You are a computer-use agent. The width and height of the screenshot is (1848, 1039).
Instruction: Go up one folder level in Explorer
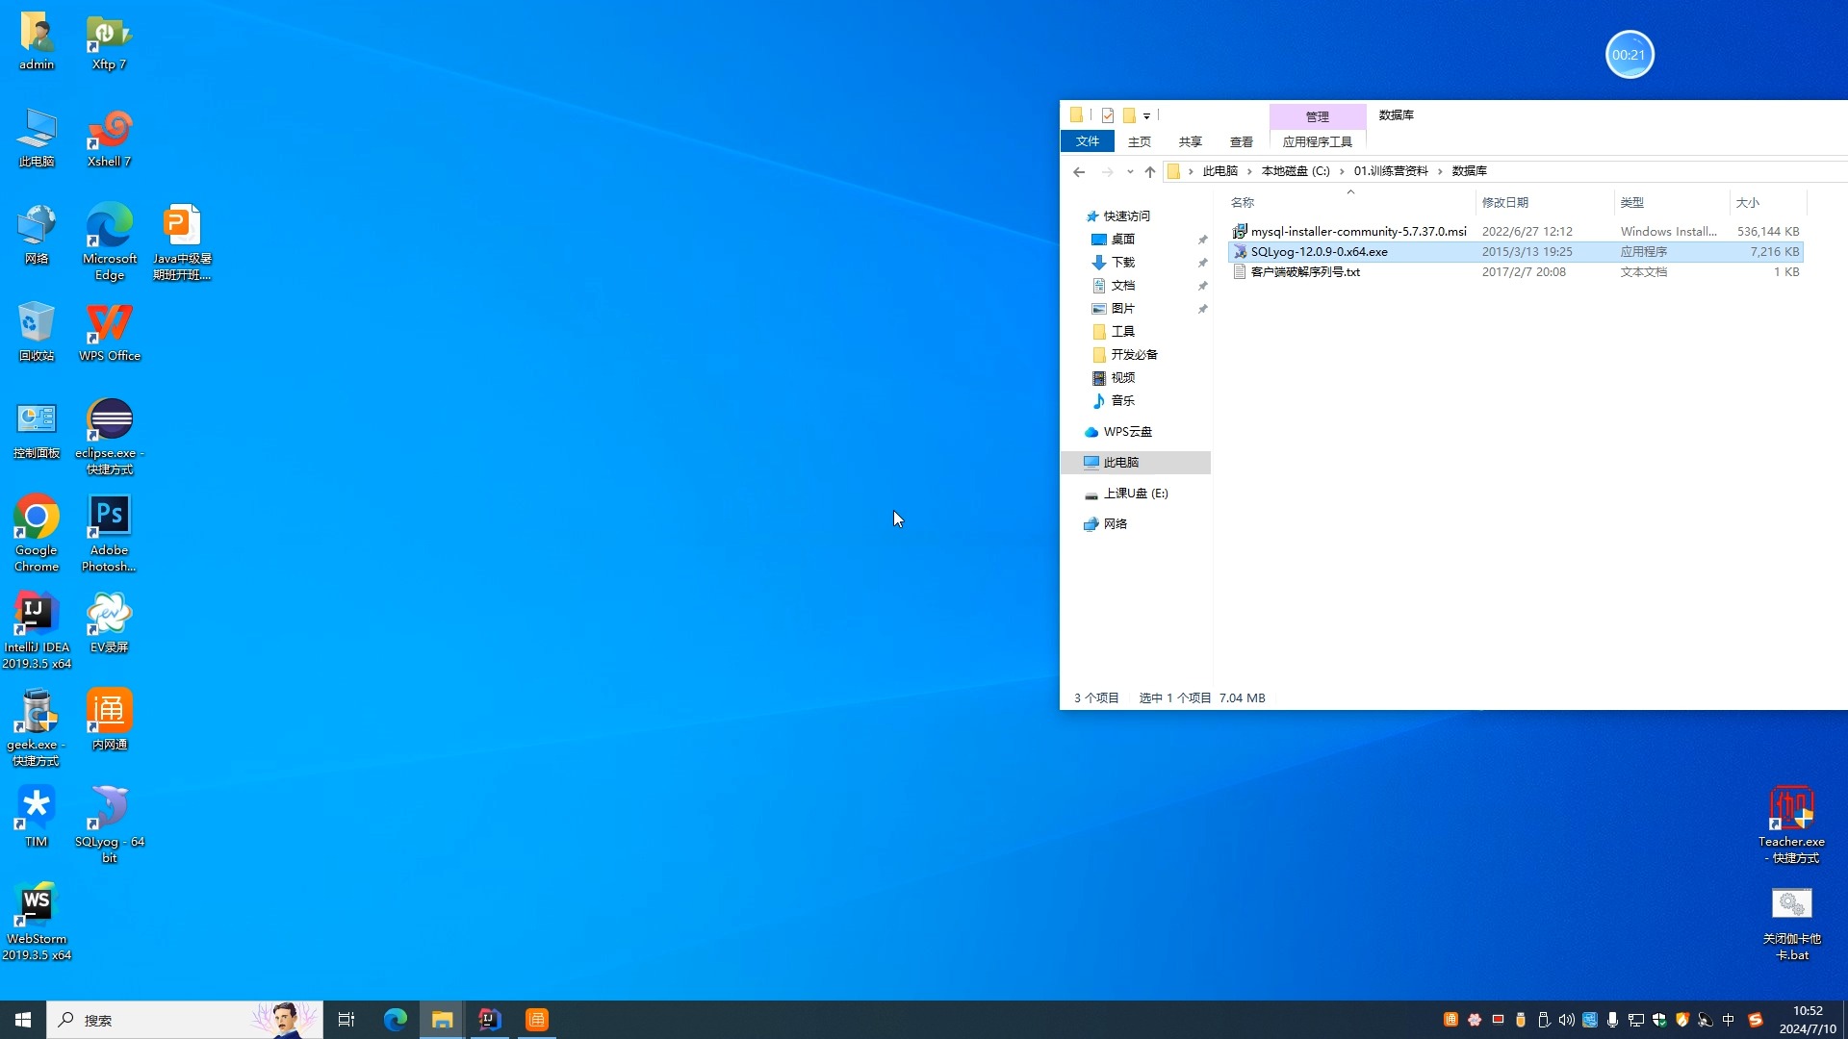[1149, 172]
